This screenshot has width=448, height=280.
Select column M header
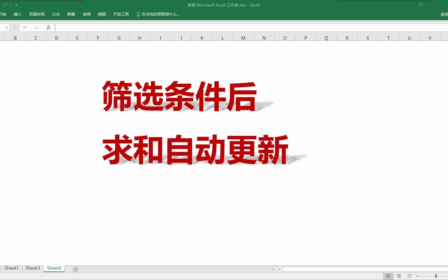click(243, 38)
